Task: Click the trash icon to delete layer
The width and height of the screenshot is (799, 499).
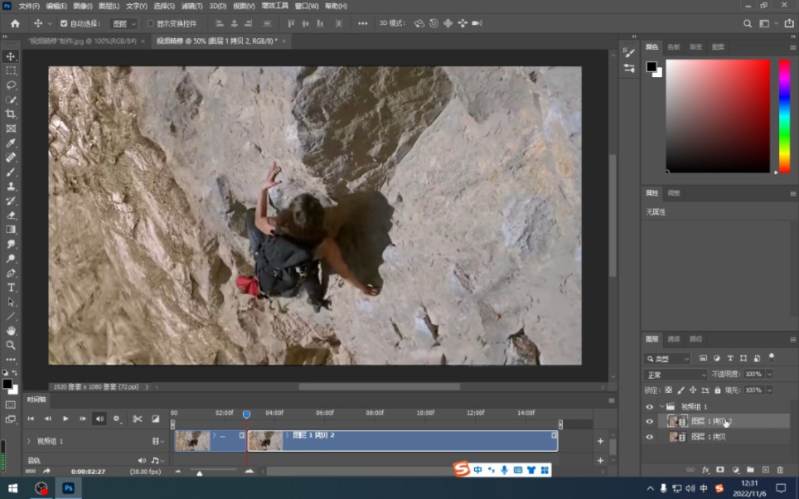Action: (780, 469)
